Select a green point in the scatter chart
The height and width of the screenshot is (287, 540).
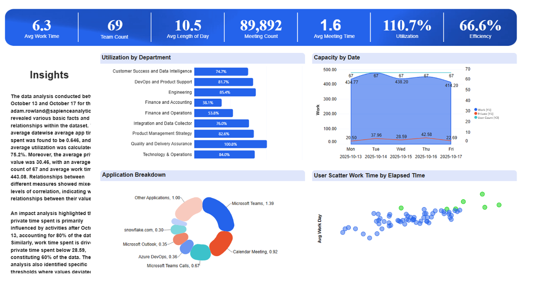(482, 194)
